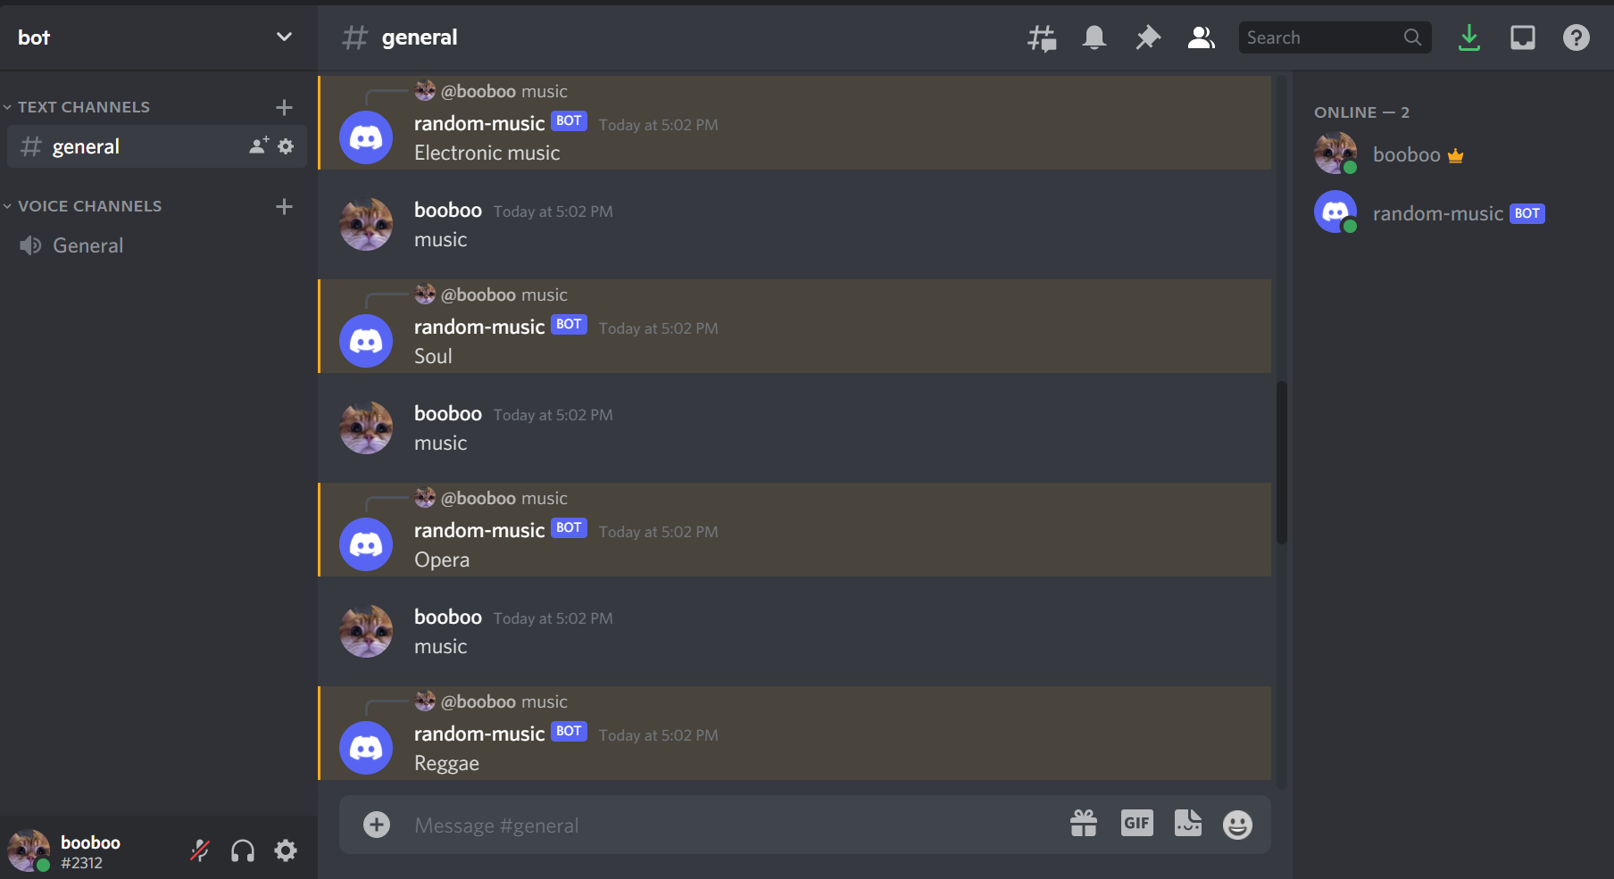Click the help question mark icon

pos(1577,37)
